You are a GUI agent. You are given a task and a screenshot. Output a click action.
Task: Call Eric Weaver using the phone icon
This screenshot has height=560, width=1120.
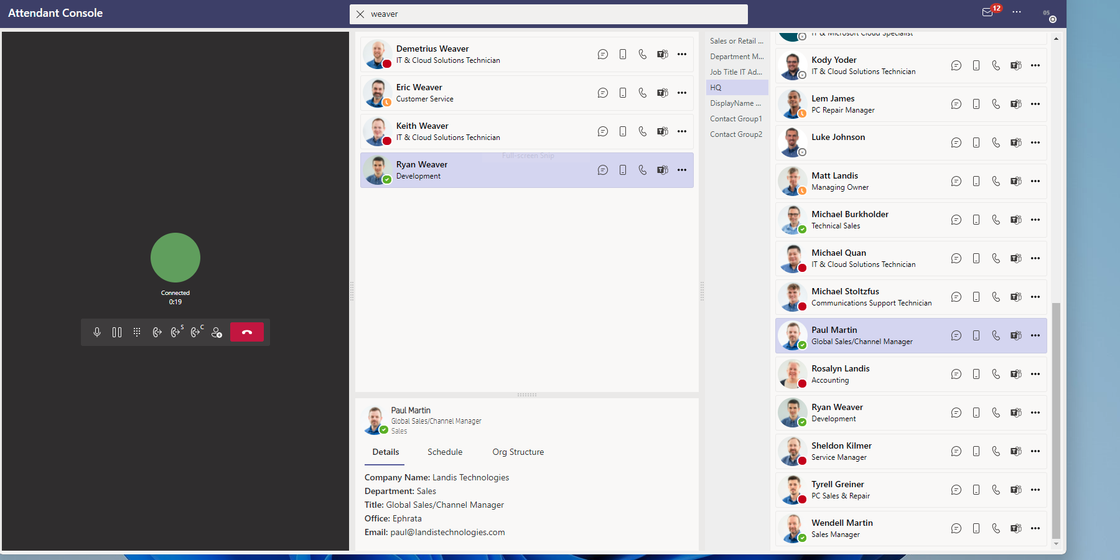(x=642, y=93)
